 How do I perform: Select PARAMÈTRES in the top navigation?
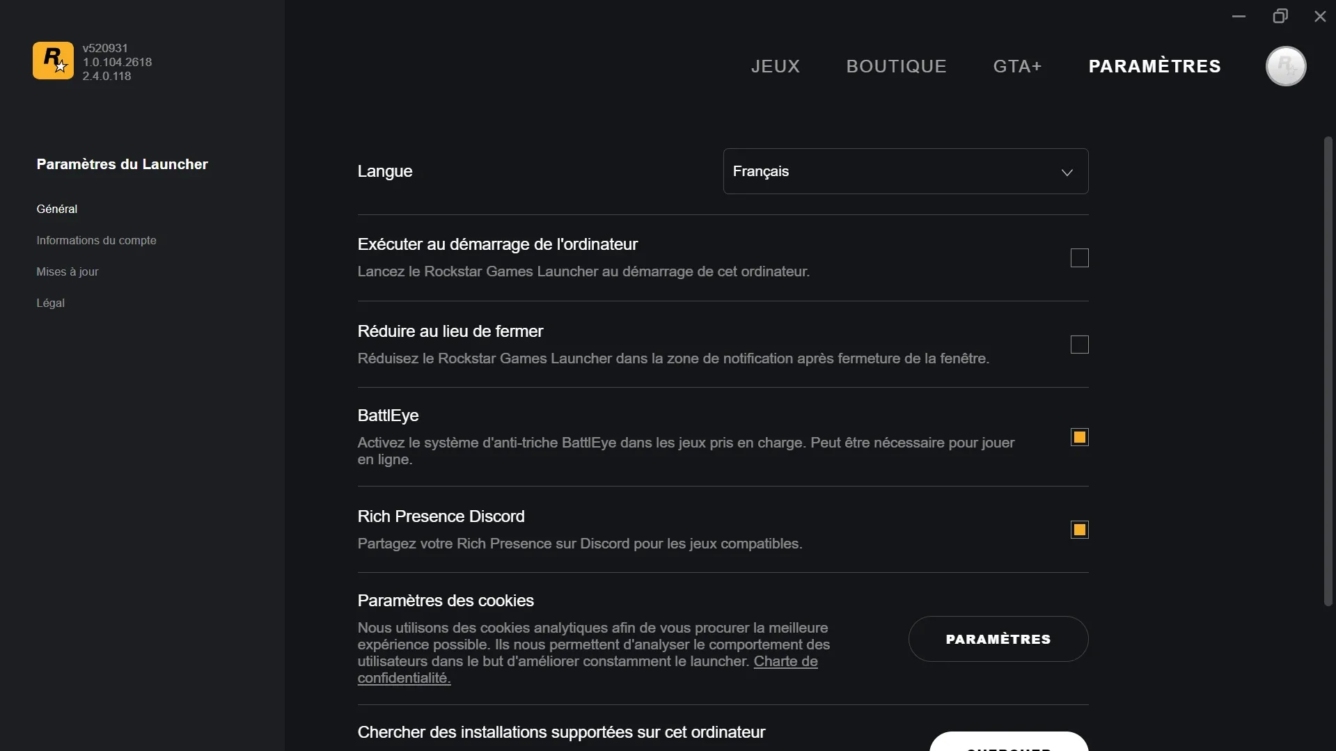tap(1154, 65)
